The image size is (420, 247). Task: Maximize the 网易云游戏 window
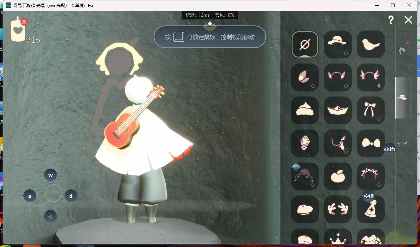(x=393, y=5)
